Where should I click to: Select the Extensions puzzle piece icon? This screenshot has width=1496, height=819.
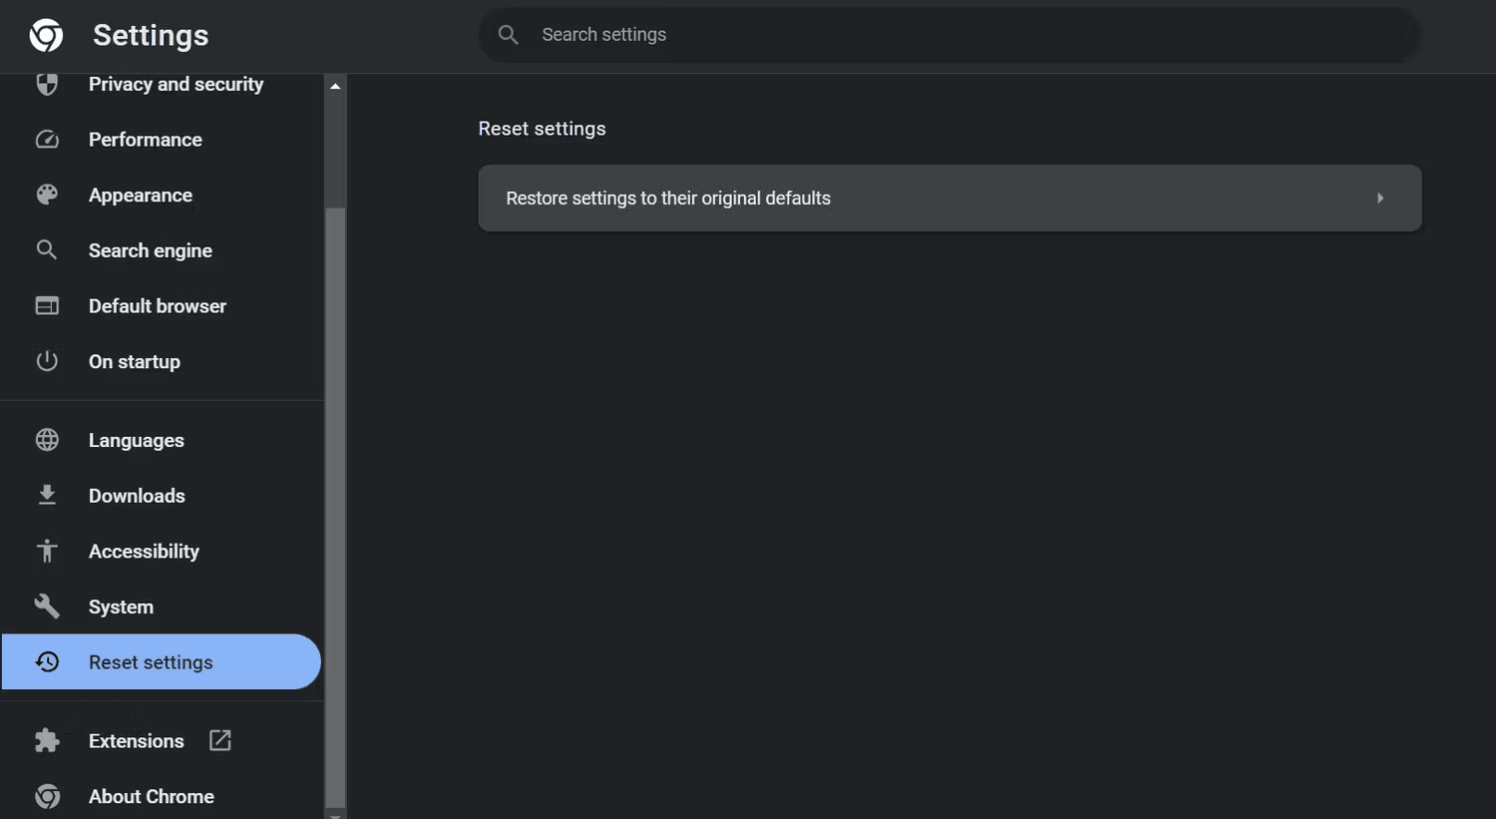tap(47, 740)
